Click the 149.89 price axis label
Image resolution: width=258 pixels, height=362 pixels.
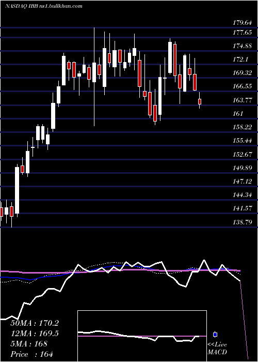pyautogui.click(x=243, y=168)
